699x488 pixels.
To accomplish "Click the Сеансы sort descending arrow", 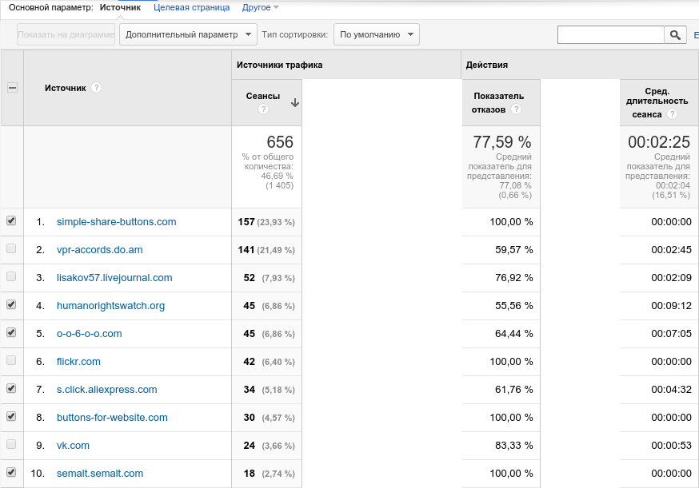I will click(294, 103).
